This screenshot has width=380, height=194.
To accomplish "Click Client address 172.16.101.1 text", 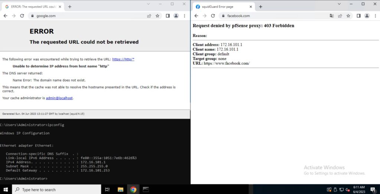I will (x=217, y=45).
